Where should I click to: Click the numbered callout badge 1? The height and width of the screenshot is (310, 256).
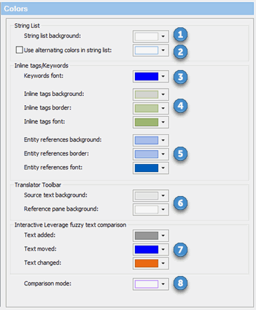180,35
